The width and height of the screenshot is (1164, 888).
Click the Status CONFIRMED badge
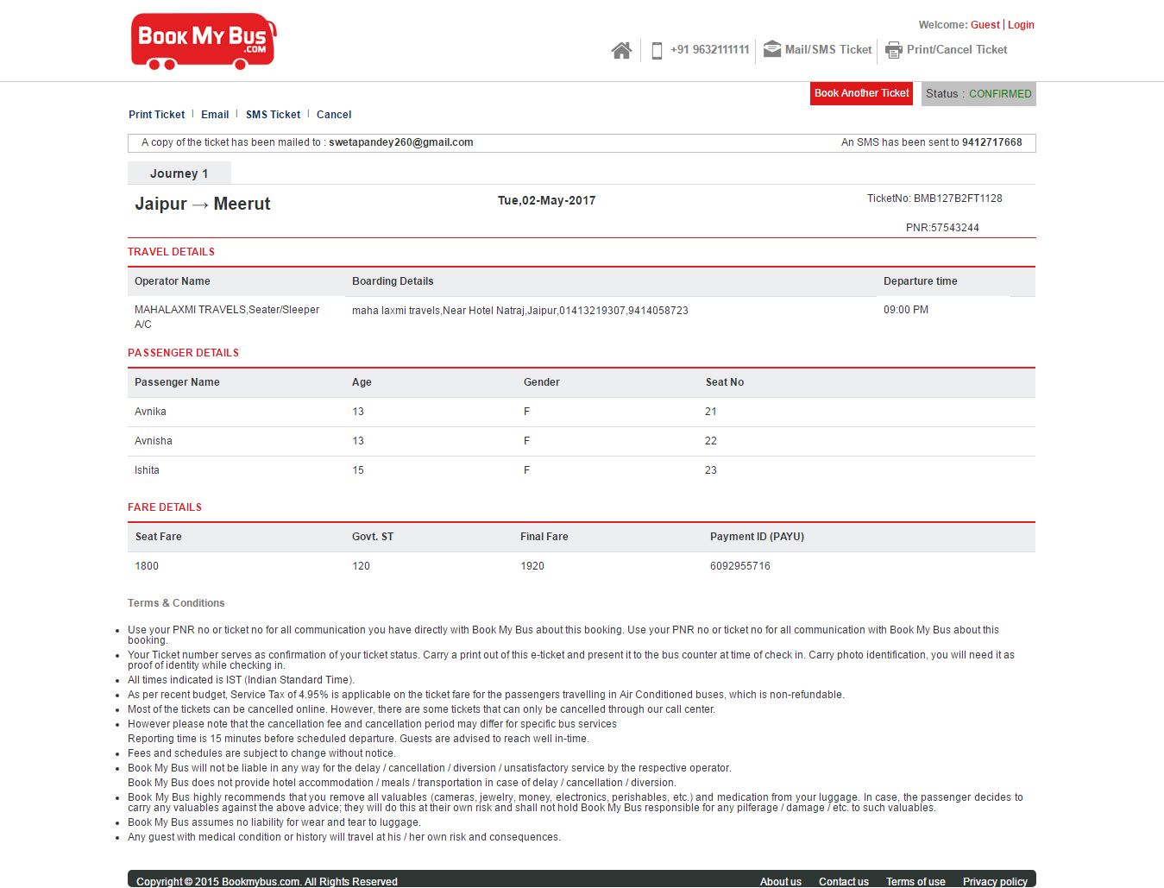click(x=978, y=94)
